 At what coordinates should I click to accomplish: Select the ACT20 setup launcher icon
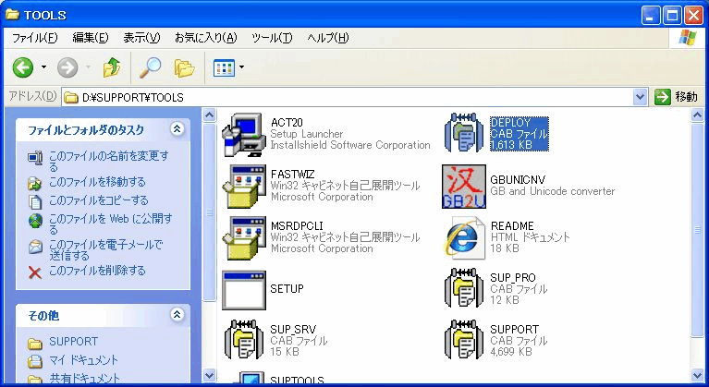[244, 134]
